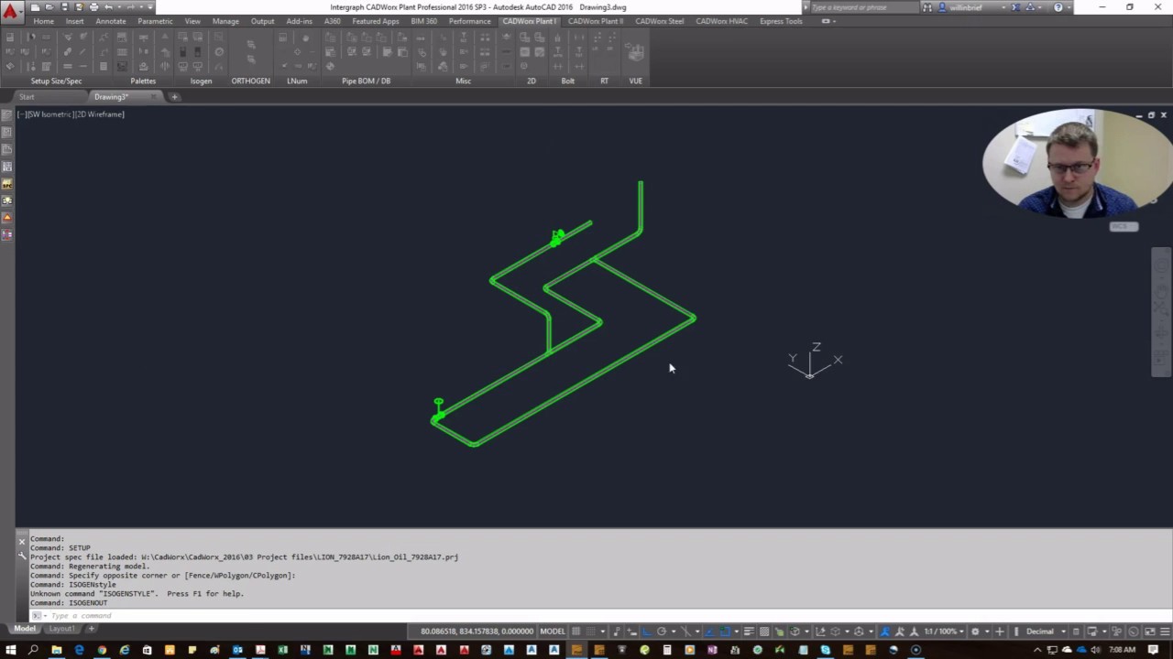This screenshot has height=659, width=1173.
Task: Toggle the grid display in status bar
Action: [x=576, y=632]
